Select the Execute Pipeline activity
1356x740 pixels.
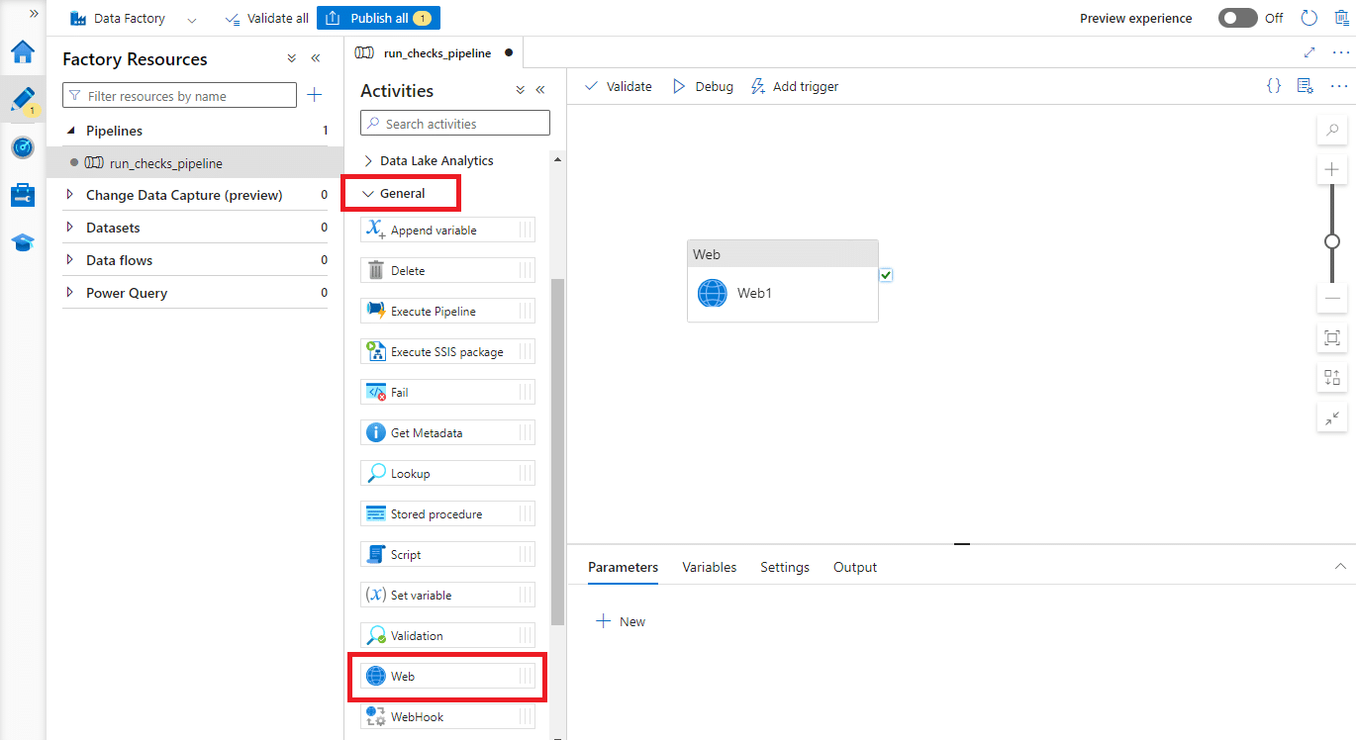pyautogui.click(x=448, y=311)
